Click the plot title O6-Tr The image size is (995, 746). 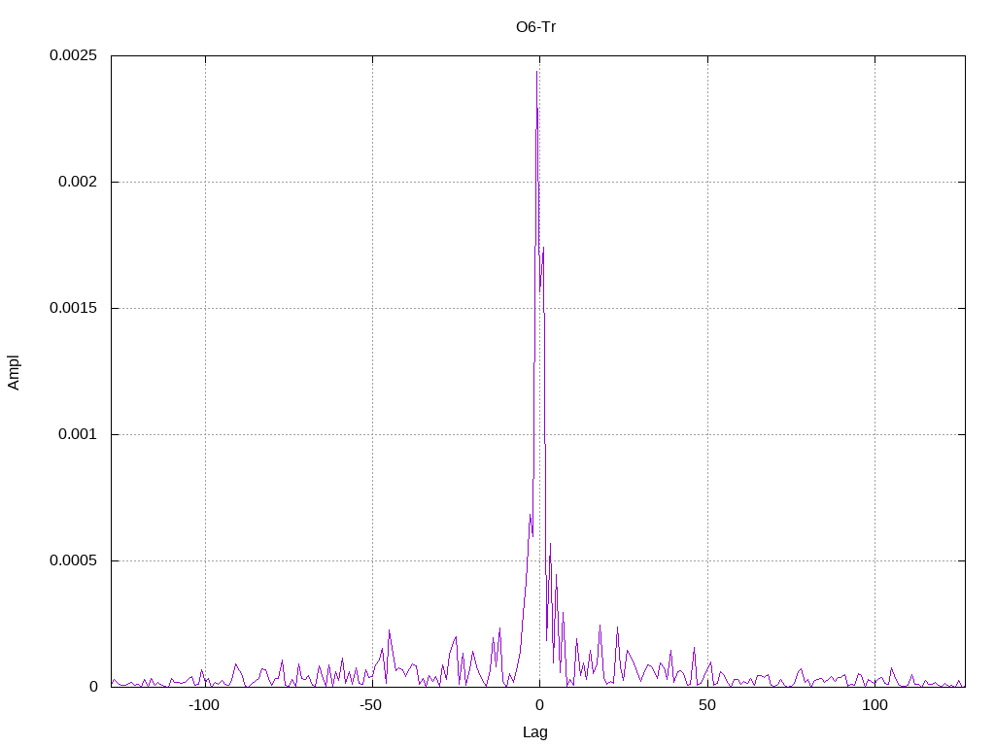click(x=535, y=27)
